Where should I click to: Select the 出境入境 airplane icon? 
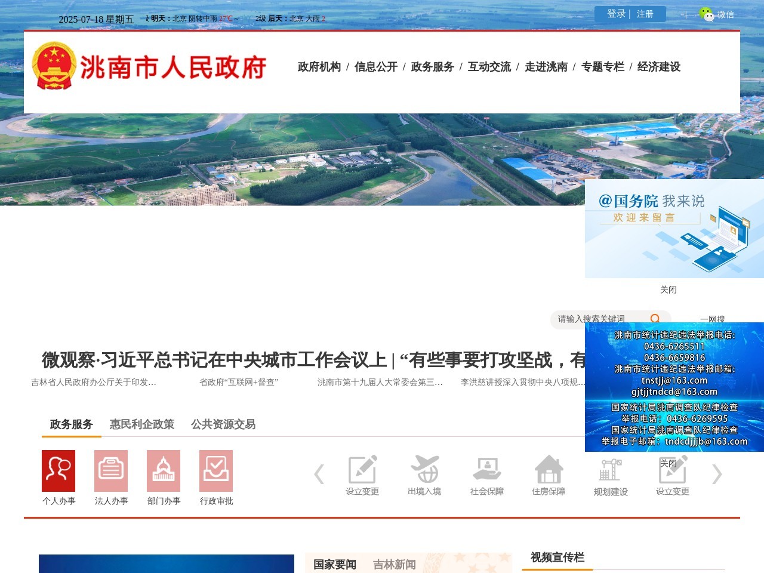coord(424,476)
